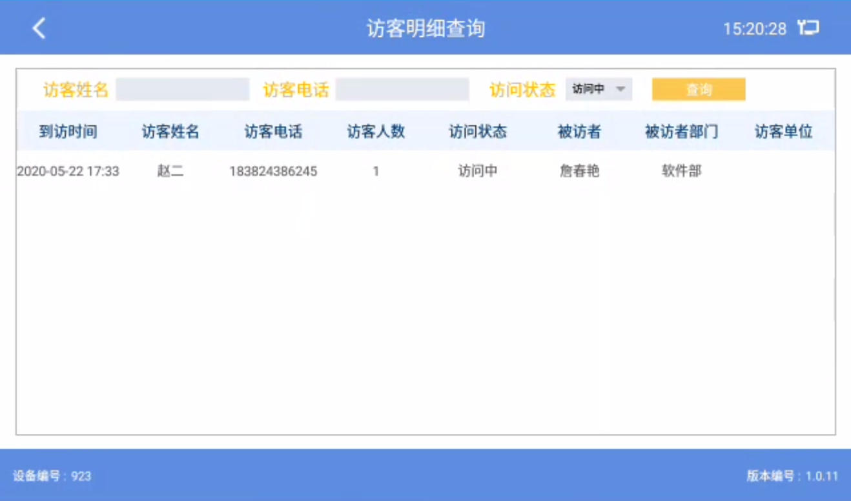Viewport: 851px width, 501px height.
Task: Click the 到访时间 column header
Action: 68,132
